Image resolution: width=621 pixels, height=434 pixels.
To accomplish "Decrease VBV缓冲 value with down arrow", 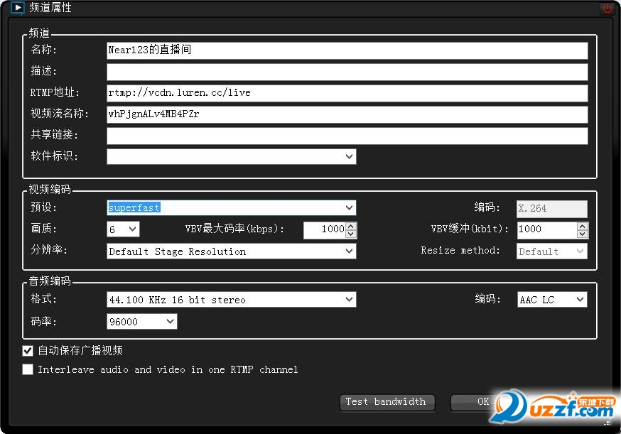I will [583, 234].
